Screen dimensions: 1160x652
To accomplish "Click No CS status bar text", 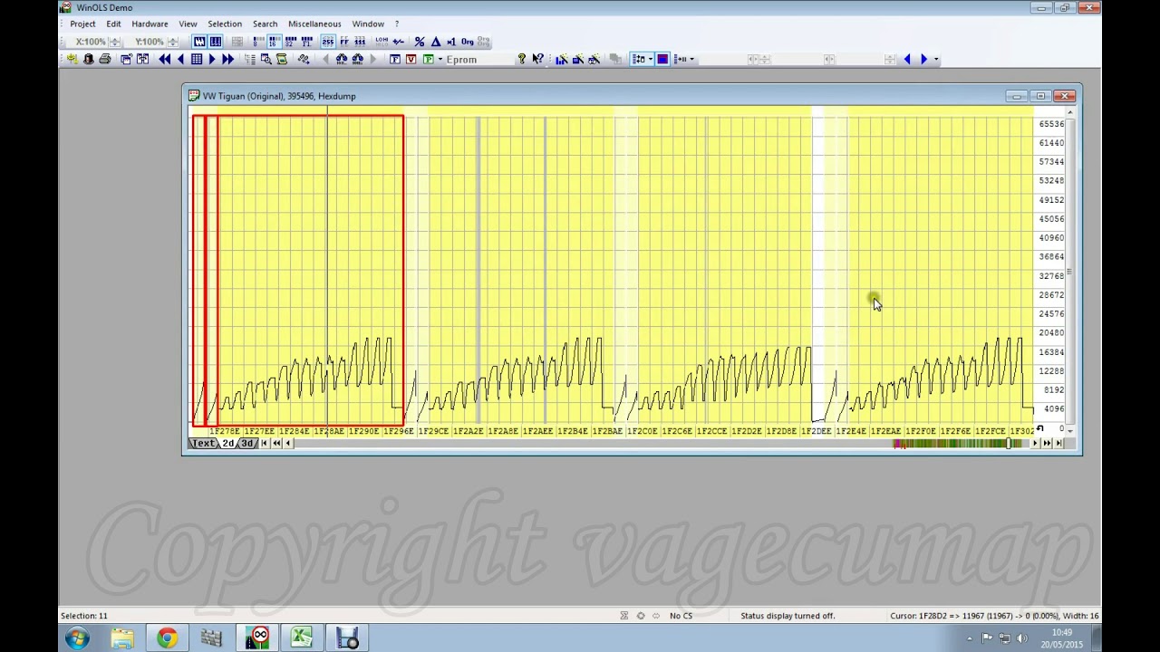I will tap(681, 616).
